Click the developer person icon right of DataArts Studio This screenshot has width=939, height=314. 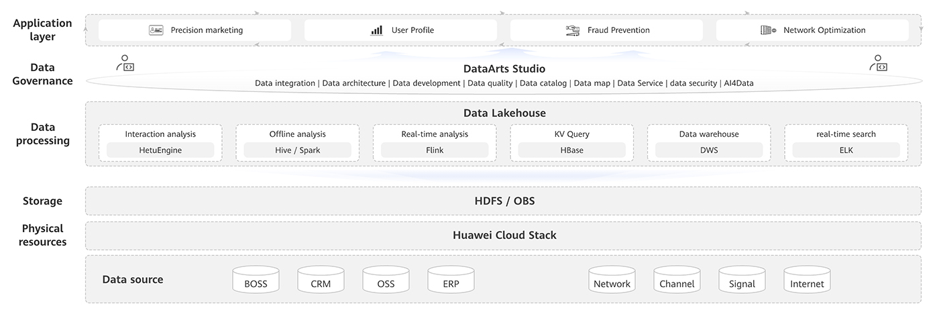879,63
